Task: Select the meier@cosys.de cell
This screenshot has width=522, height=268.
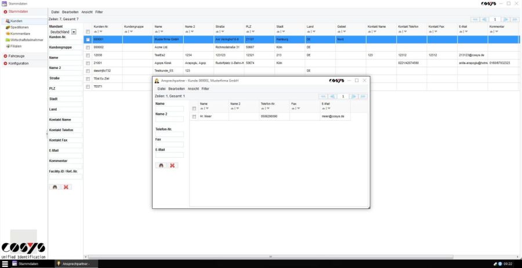Action: click(x=335, y=117)
